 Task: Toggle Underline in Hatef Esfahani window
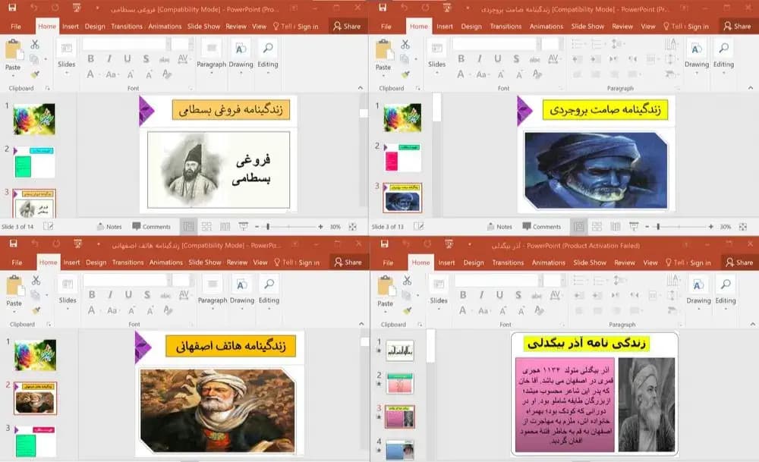(x=128, y=294)
